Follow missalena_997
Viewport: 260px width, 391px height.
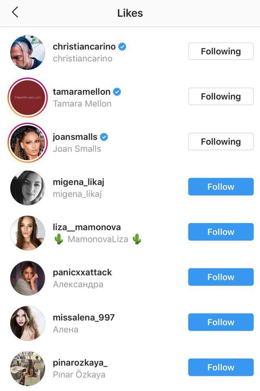[x=221, y=322]
